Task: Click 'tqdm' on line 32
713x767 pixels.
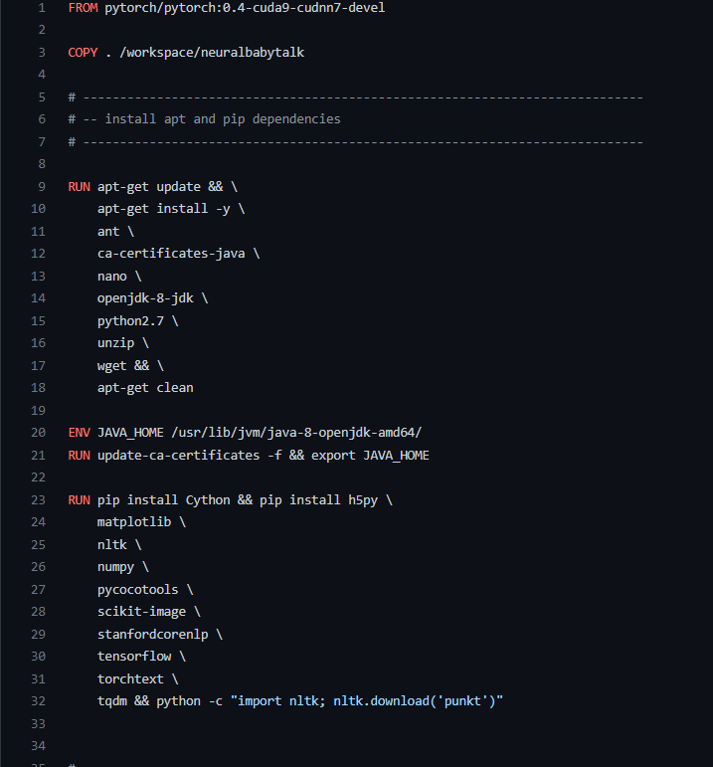Action: click(112, 701)
